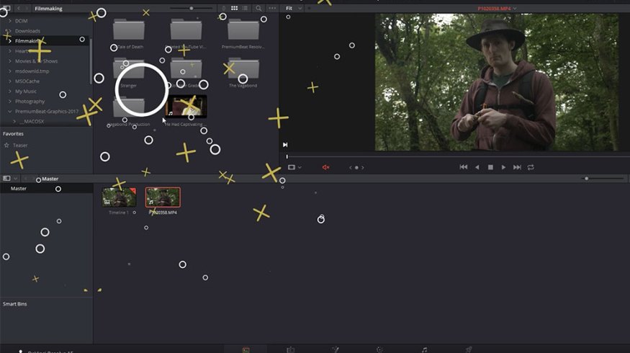Open the Fit zoom dropdown
The image size is (630, 353).
tap(293, 9)
